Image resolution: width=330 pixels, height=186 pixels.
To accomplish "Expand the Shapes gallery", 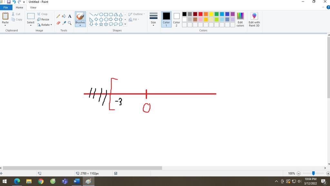I will [125, 24].
